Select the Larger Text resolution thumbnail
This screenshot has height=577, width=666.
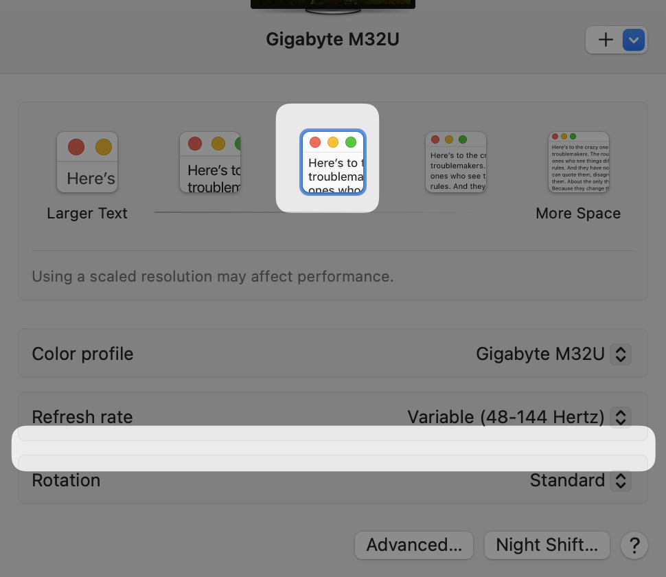87,162
